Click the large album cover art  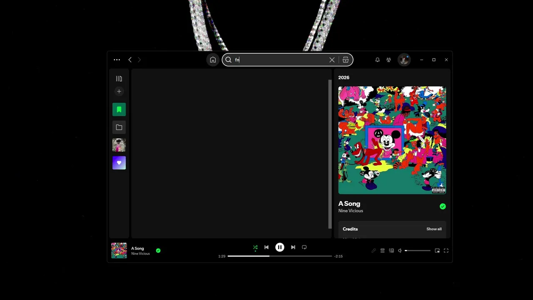pyautogui.click(x=392, y=140)
